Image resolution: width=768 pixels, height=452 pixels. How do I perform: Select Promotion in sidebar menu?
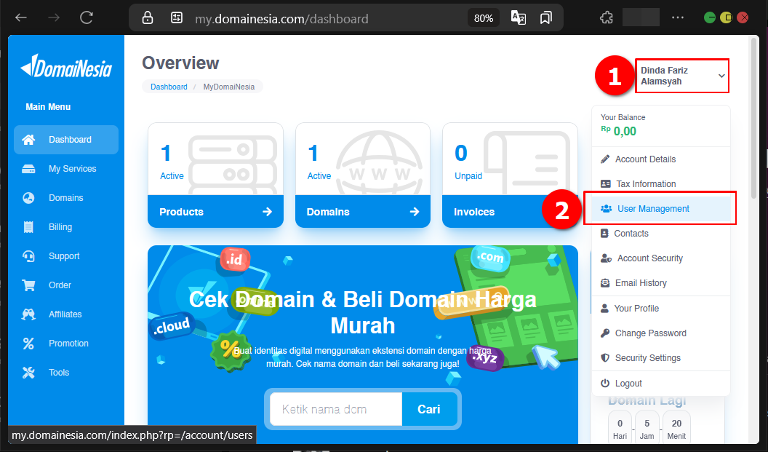coord(66,344)
